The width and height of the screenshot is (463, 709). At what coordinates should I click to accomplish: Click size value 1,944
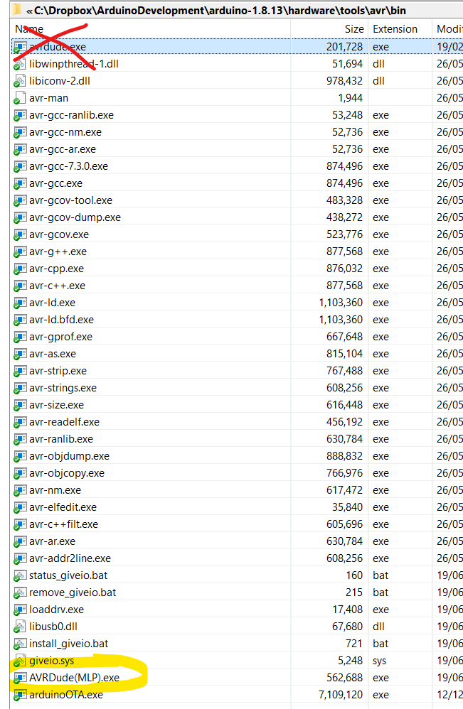(351, 98)
